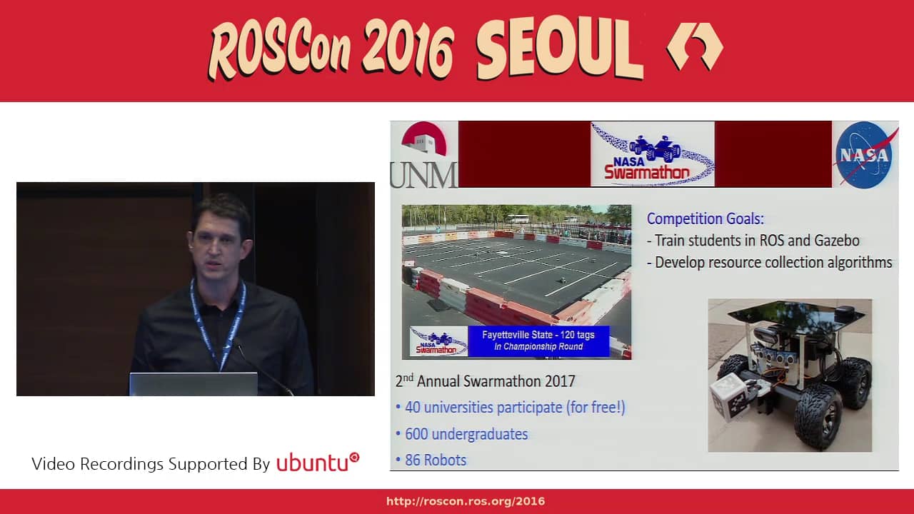The height and width of the screenshot is (514, 914).
Task: Click the '86 Robots' bullet
Action: [431, 460]
